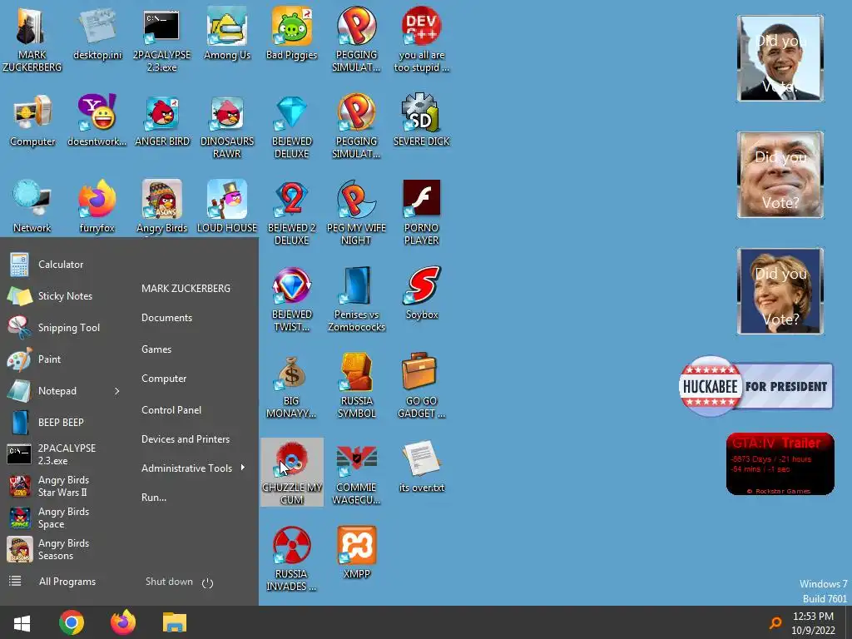Launch BEJEWED 2 DELUXE shortcut
This screenshot has height=639, width=852.
click(292, 212)
